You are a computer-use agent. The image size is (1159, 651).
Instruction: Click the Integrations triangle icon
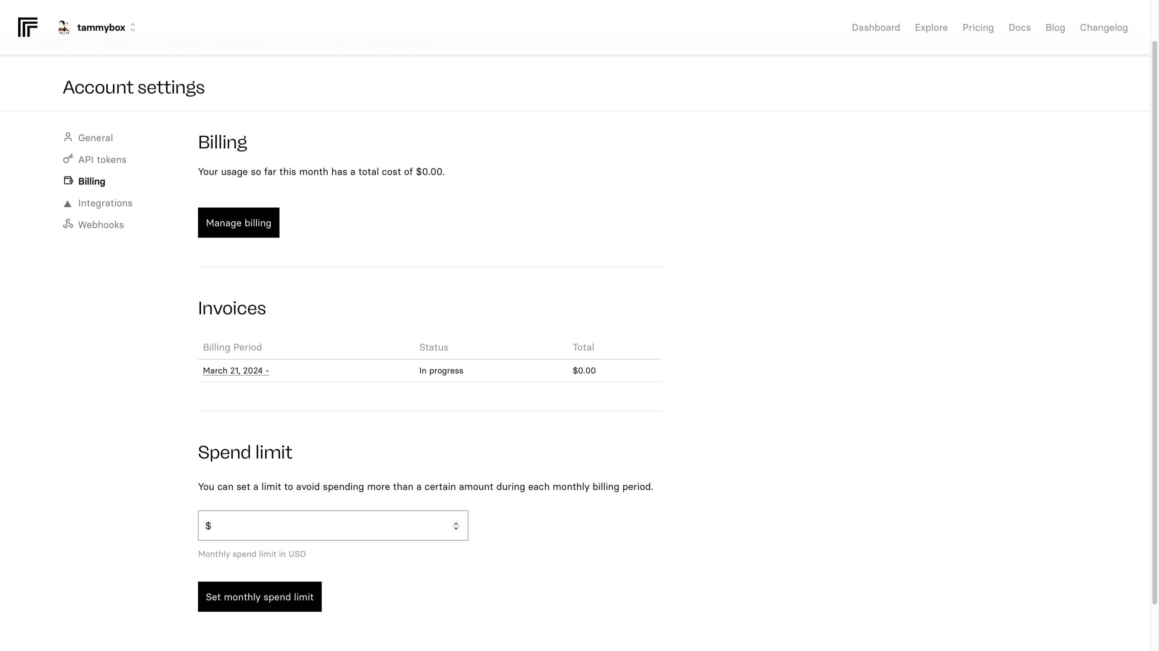(x=67, y=204)
